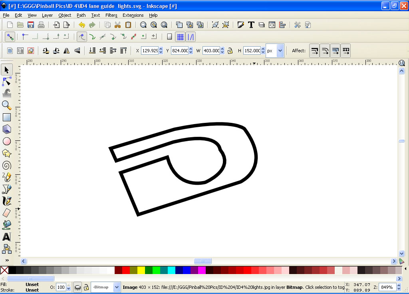
Task: Click the Save document icon
Action: pyautogui.click(x=31, y=25)
